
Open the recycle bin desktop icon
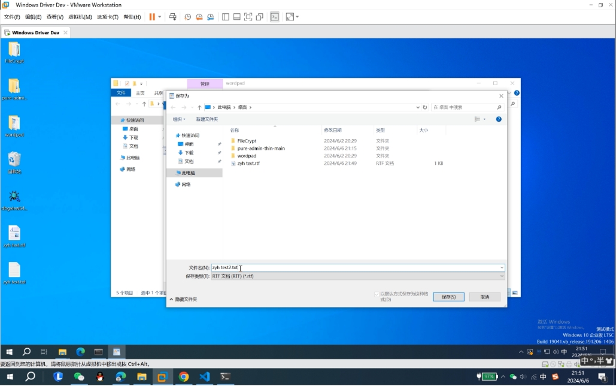pos(14,160)
